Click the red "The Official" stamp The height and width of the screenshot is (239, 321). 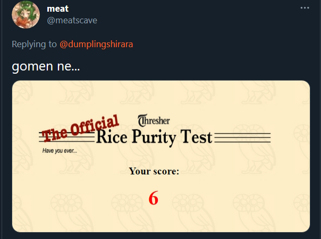tap(80, 129)
